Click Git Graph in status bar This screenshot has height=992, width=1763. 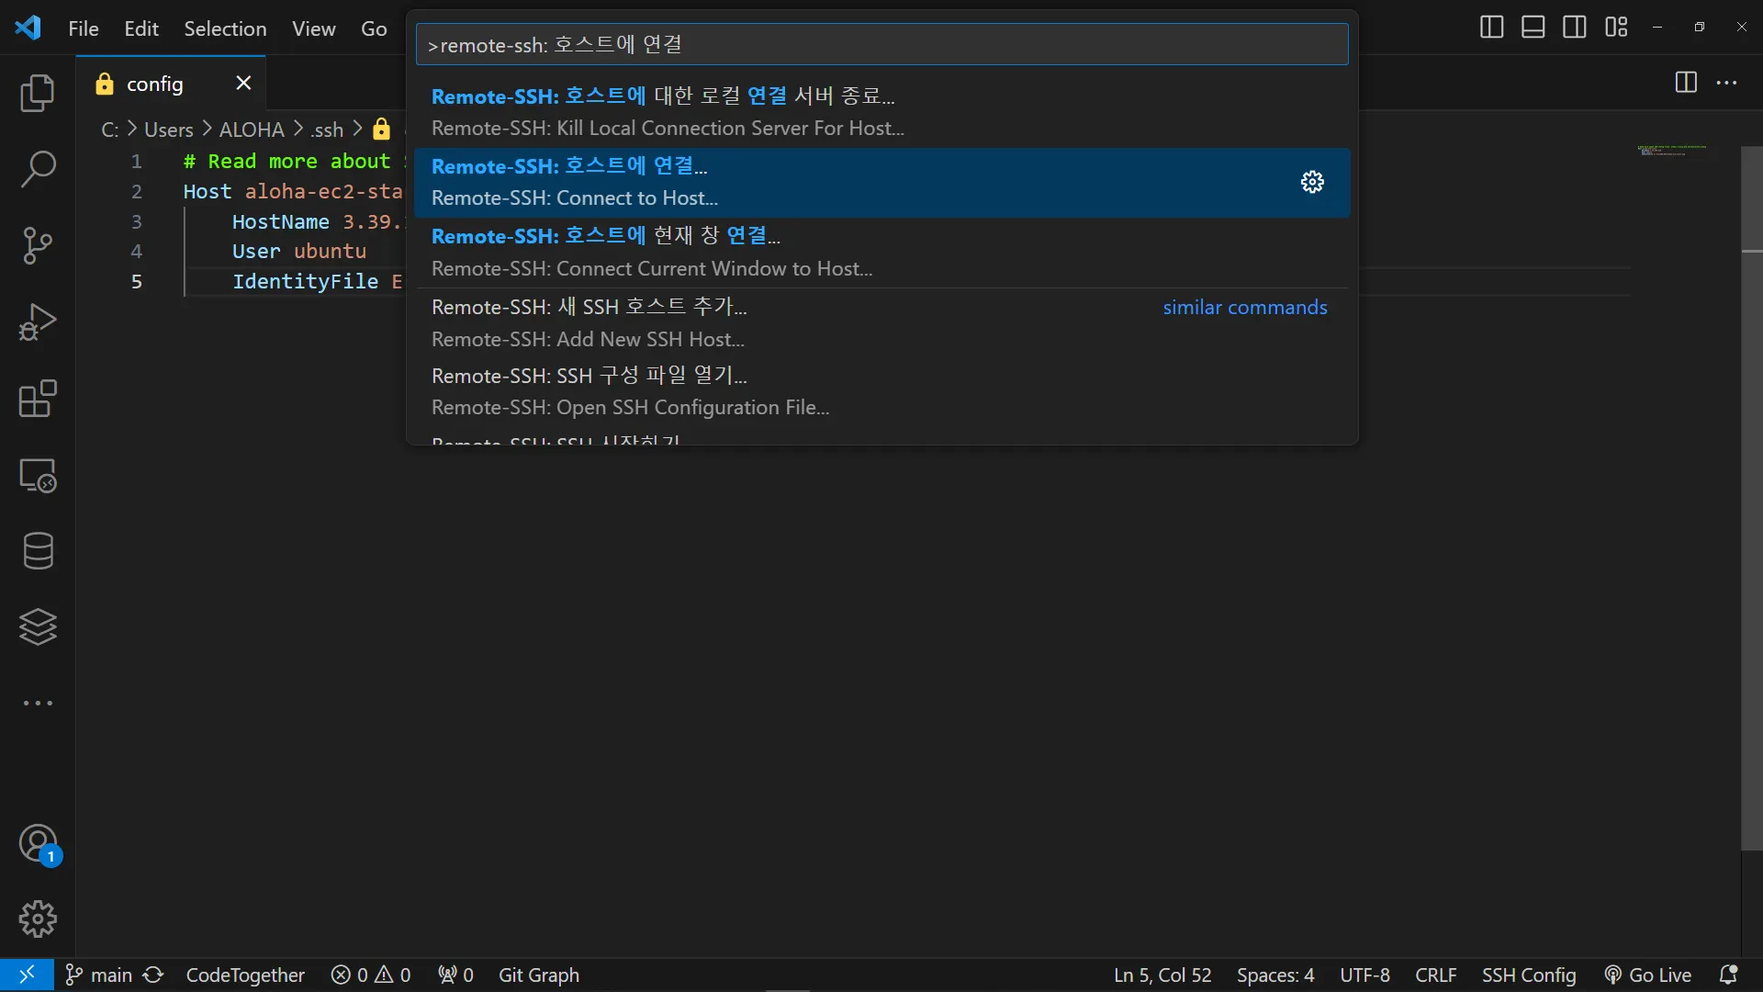(538, 975)
